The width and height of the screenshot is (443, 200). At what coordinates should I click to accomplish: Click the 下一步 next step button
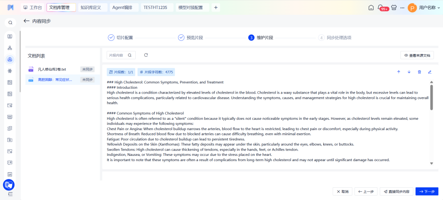tap(427, 191)
